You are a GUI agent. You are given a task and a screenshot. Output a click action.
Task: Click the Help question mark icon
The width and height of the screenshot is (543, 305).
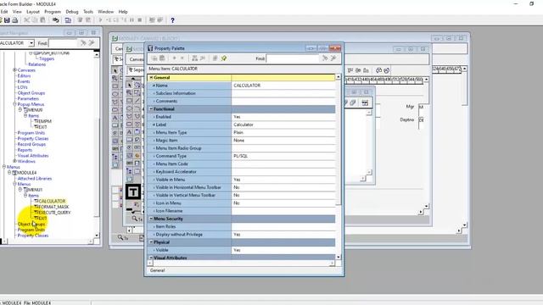(172, 20)
